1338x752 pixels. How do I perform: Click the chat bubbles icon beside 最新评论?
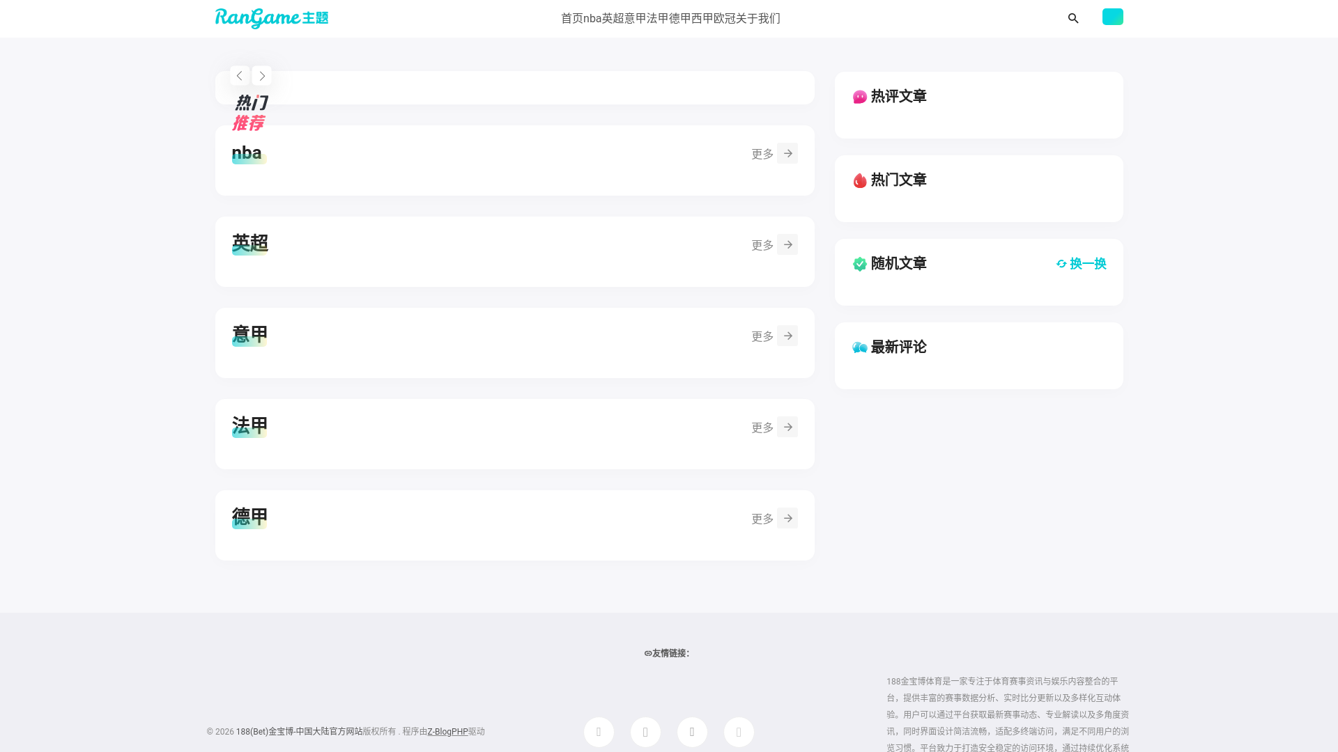point(860,347)
